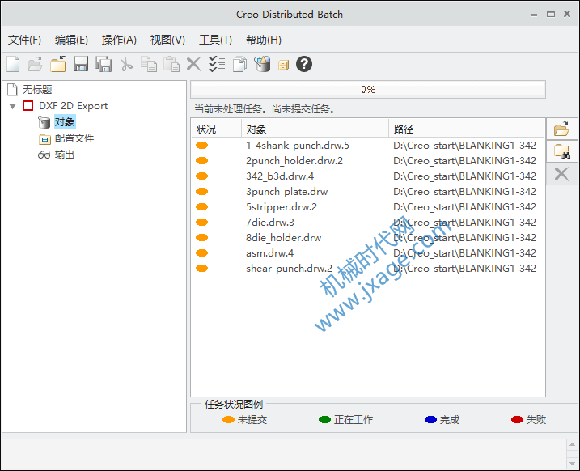This screenshot has width=580, height=471.
Task: Select row asm.drw.4
Action: point(368,253)
